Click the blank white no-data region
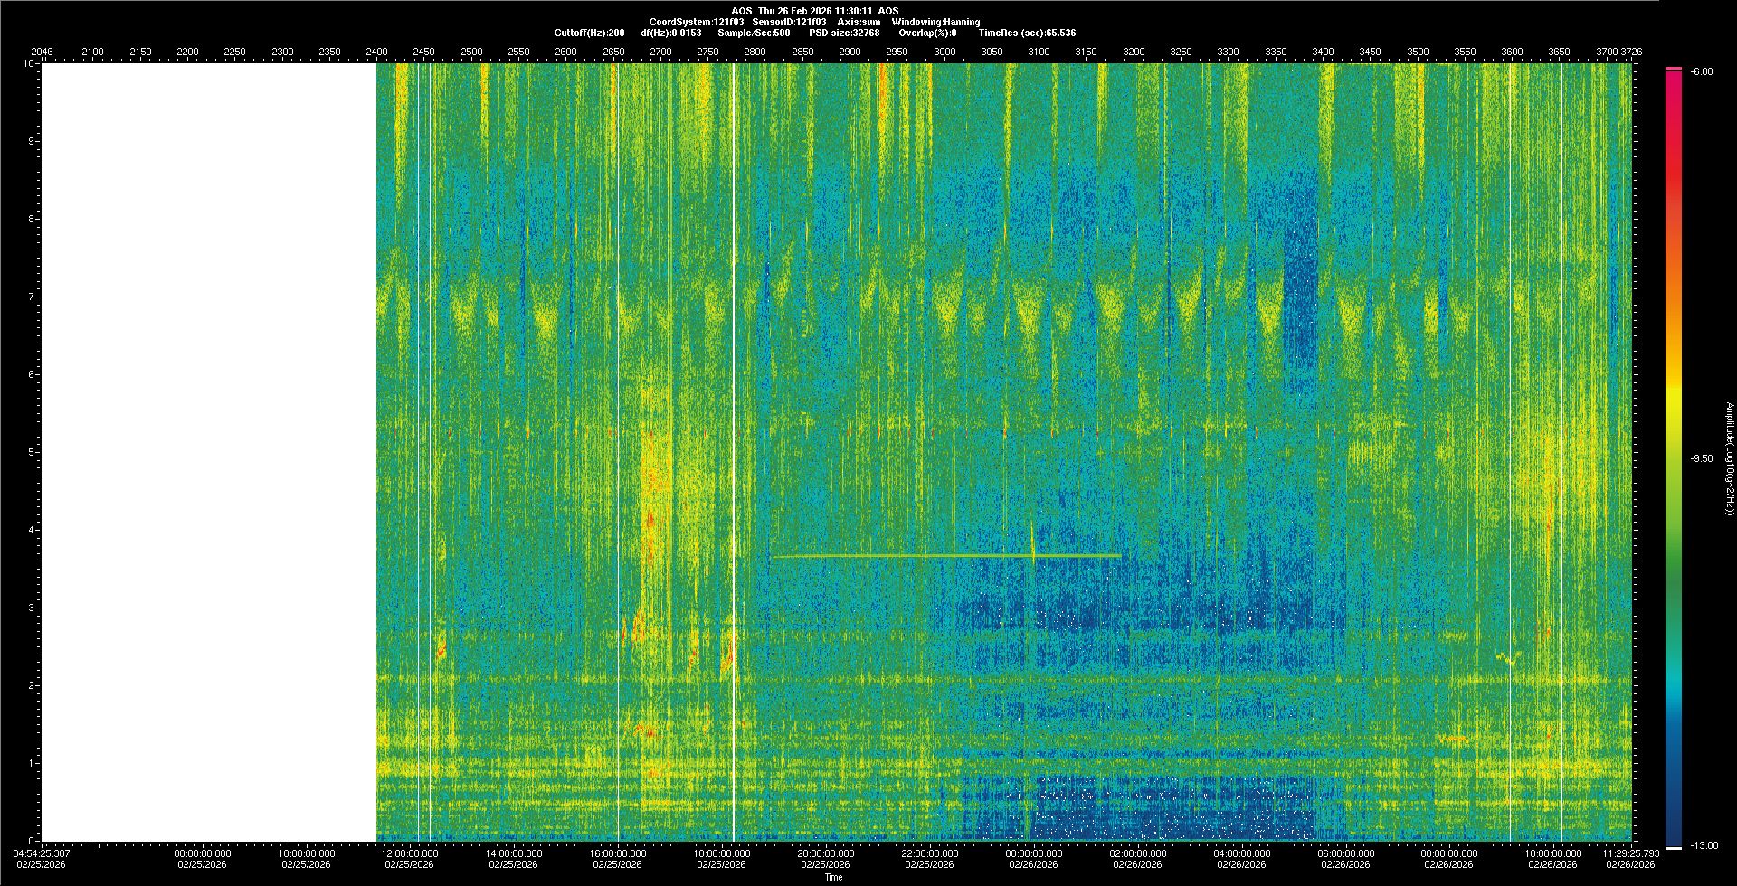The image size is (1737, 886). (208, 452)
